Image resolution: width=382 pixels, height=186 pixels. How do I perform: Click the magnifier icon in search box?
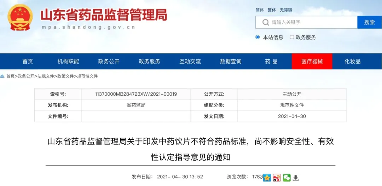[x=266, y=22]
